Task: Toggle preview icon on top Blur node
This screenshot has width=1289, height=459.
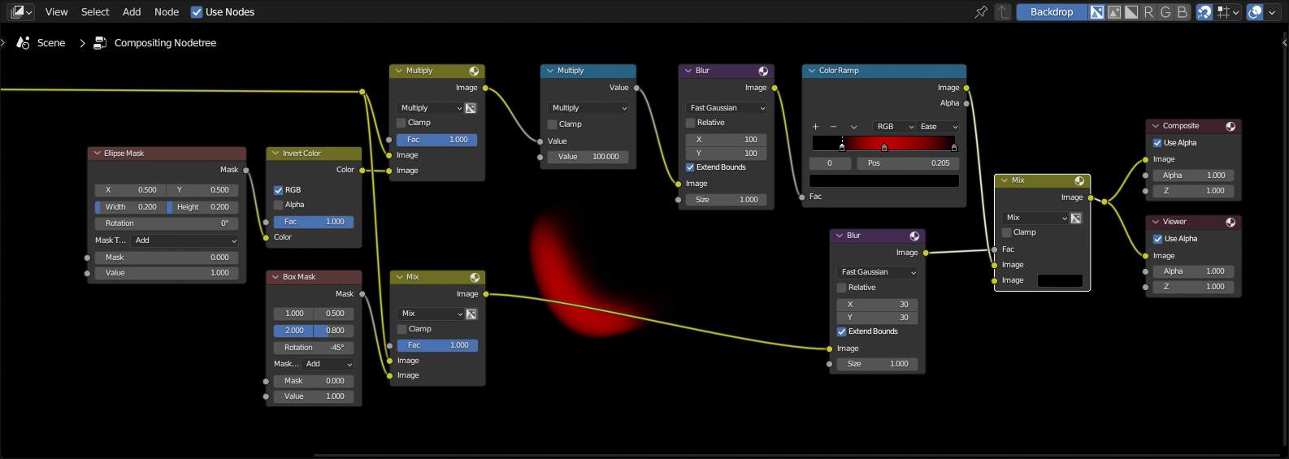Action: point(763,71)
